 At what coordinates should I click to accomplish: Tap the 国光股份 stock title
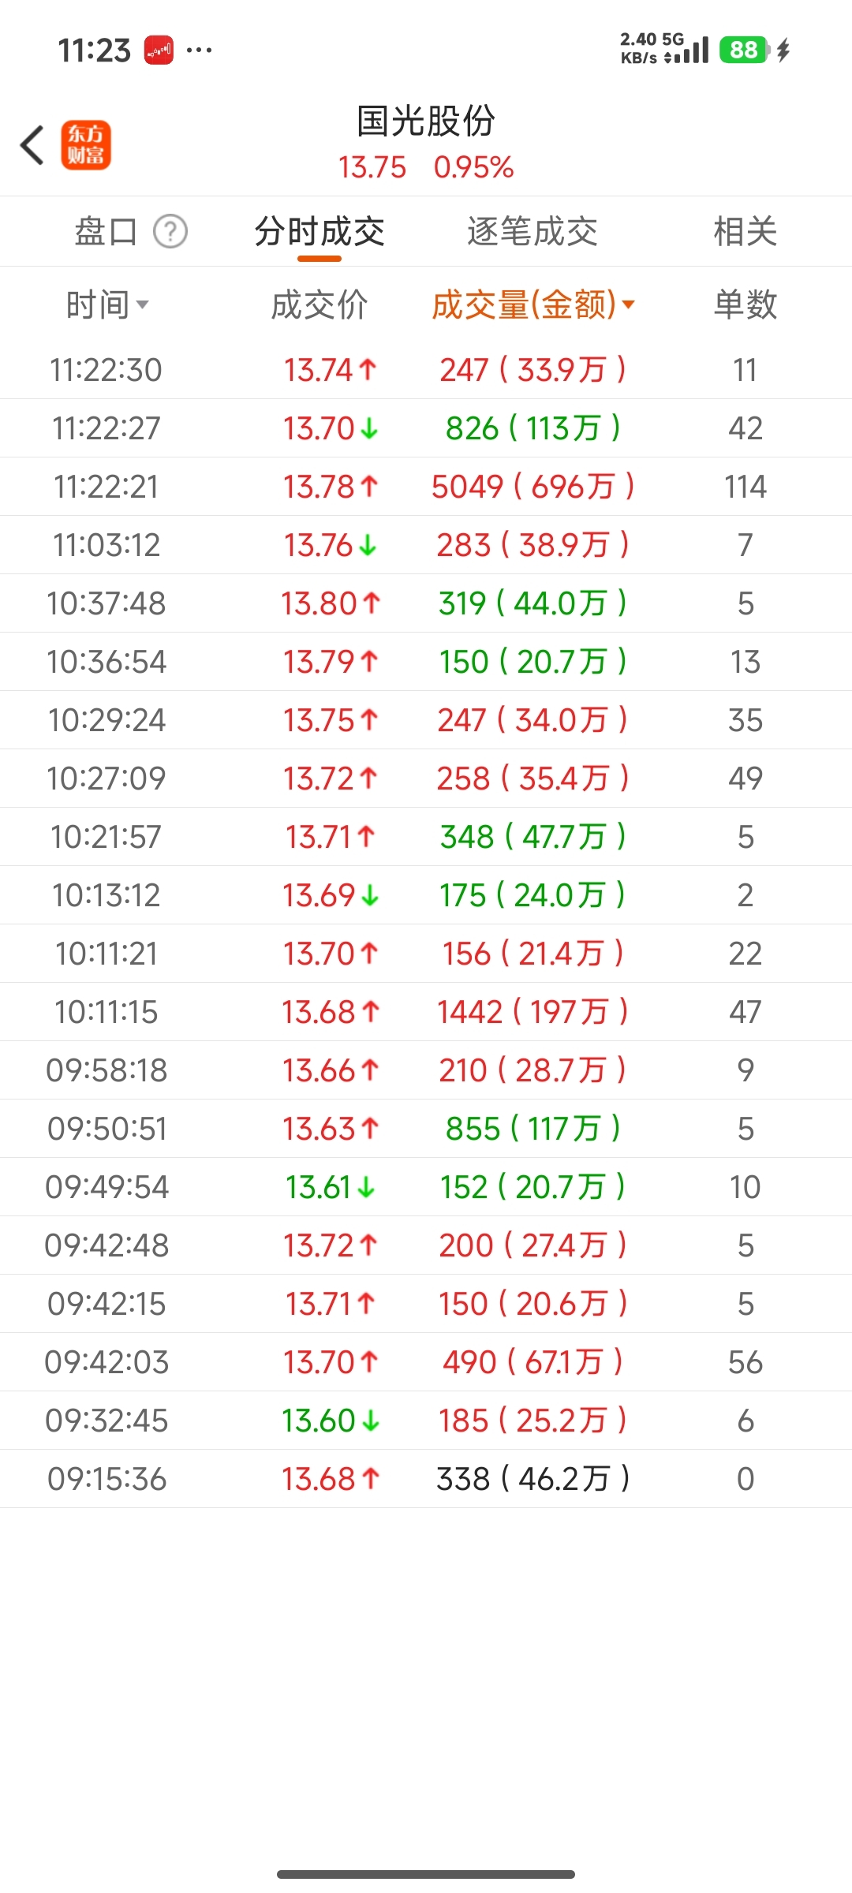coord(426,122)
